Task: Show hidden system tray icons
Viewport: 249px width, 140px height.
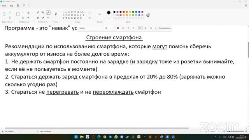Action: click(x=216, y=137)
